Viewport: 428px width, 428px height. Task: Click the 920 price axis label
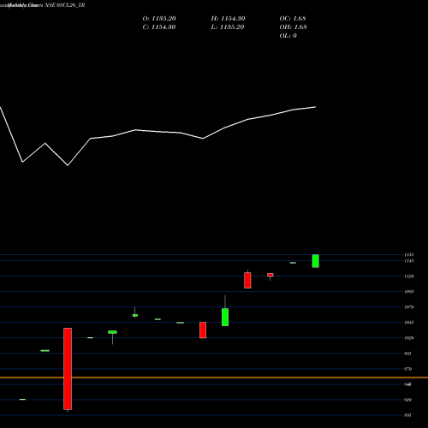click(408, 400)
